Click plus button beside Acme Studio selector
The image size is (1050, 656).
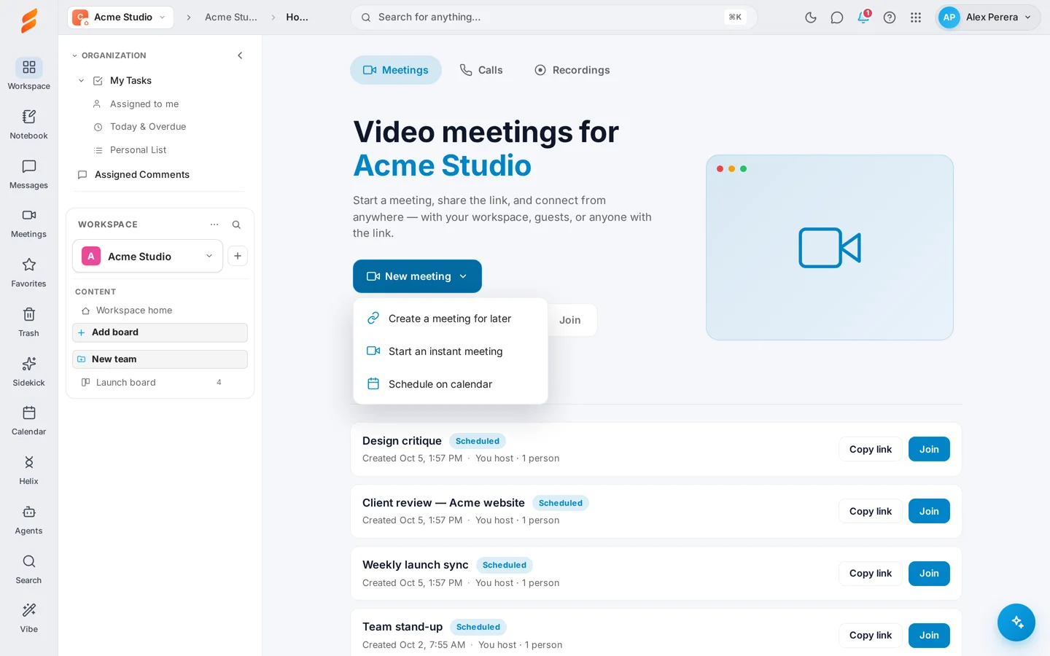point(238,256)
